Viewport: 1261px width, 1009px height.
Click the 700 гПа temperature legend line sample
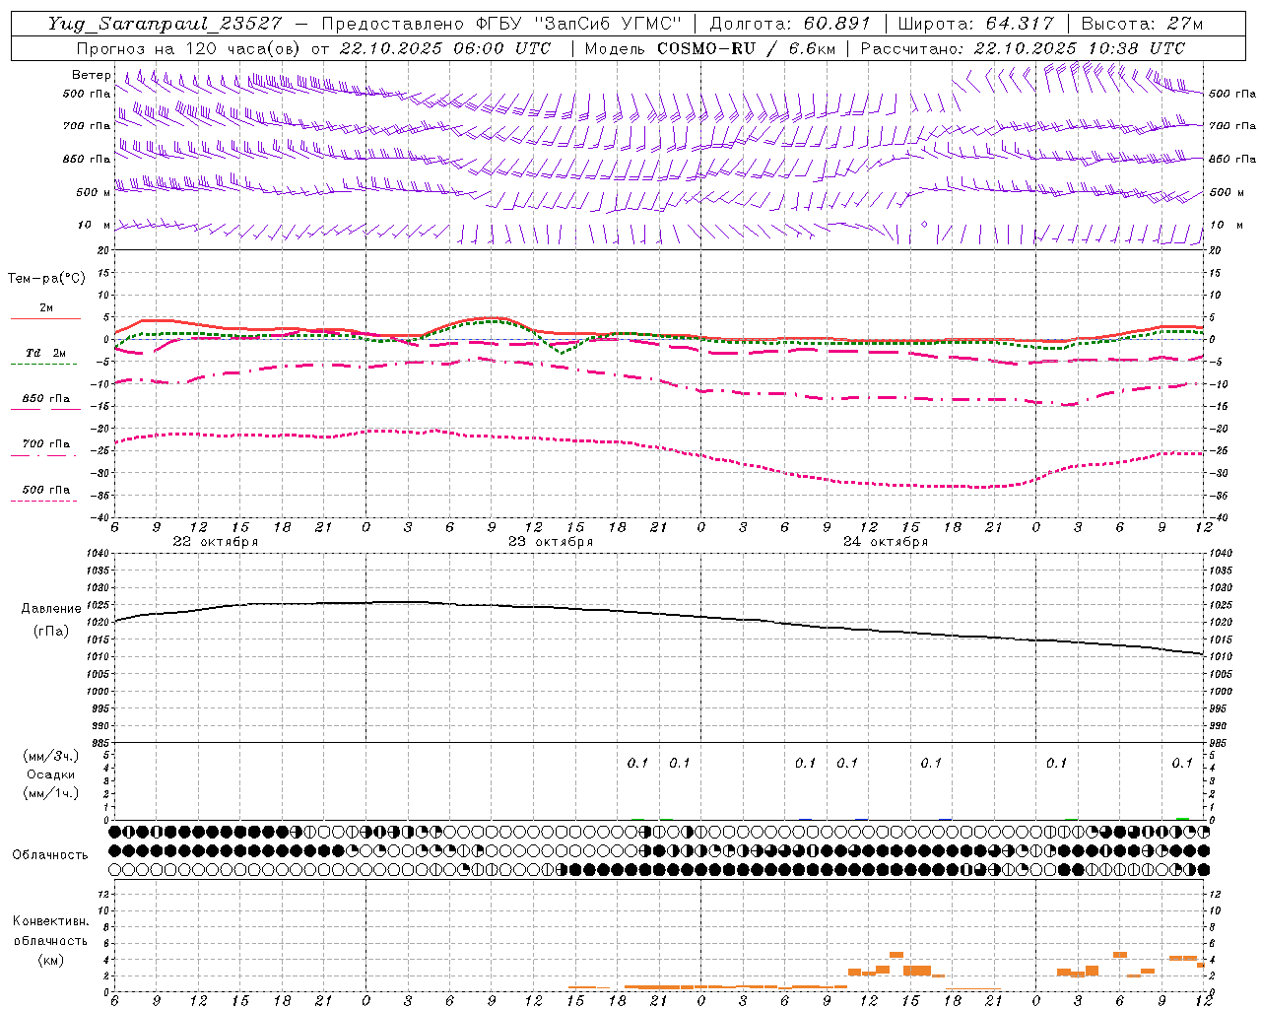pos(45,454)
